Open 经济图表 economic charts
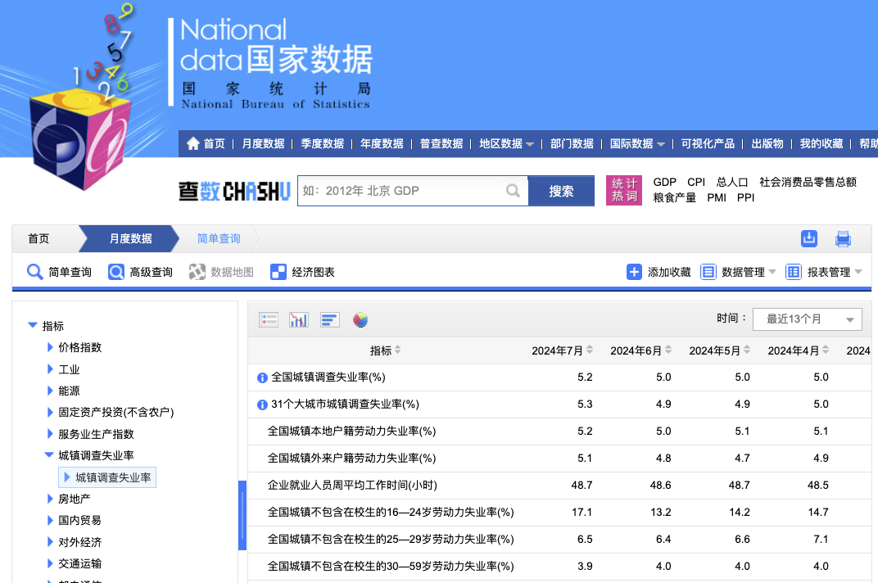Image resolution: width=878 pixels, height=583 pixels. (303, 272)
